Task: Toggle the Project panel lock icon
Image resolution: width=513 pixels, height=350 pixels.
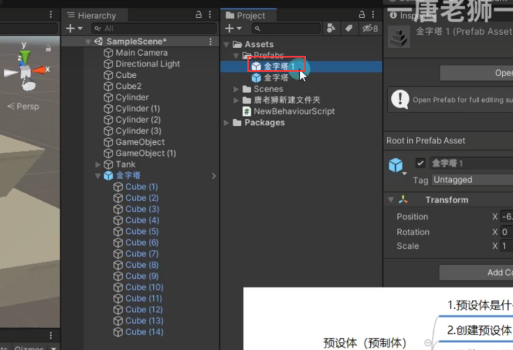Action: coord(362,14)
